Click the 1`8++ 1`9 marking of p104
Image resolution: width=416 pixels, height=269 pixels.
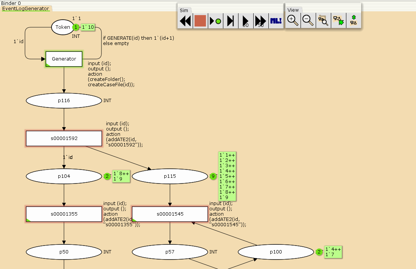tap(121, 176)
